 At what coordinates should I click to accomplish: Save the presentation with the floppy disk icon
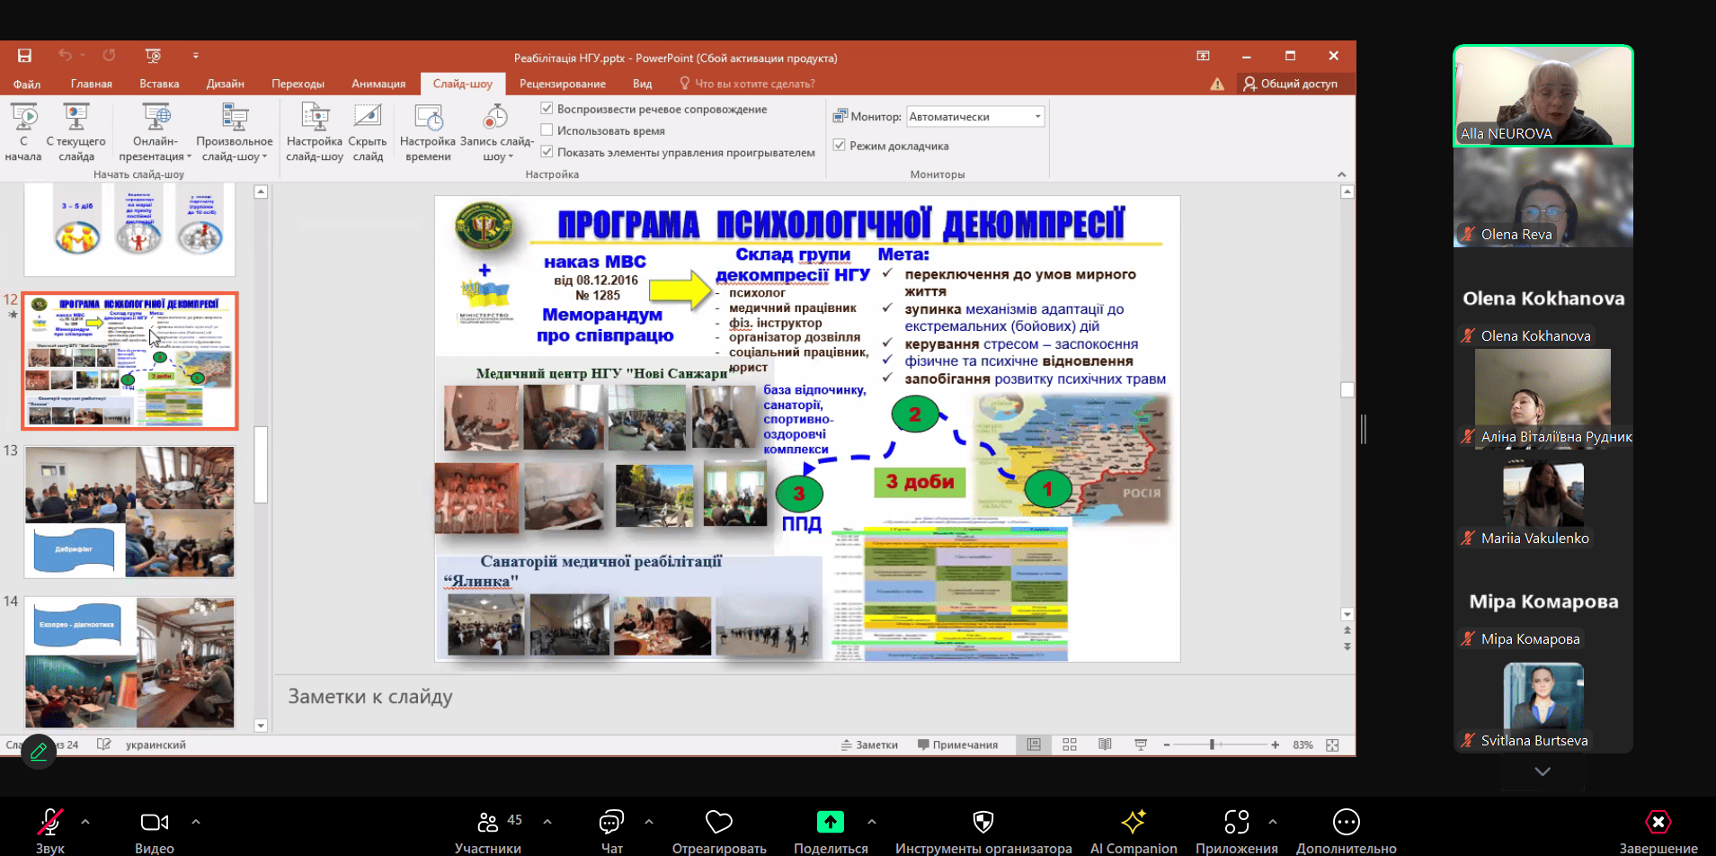[x=24, y=56]
